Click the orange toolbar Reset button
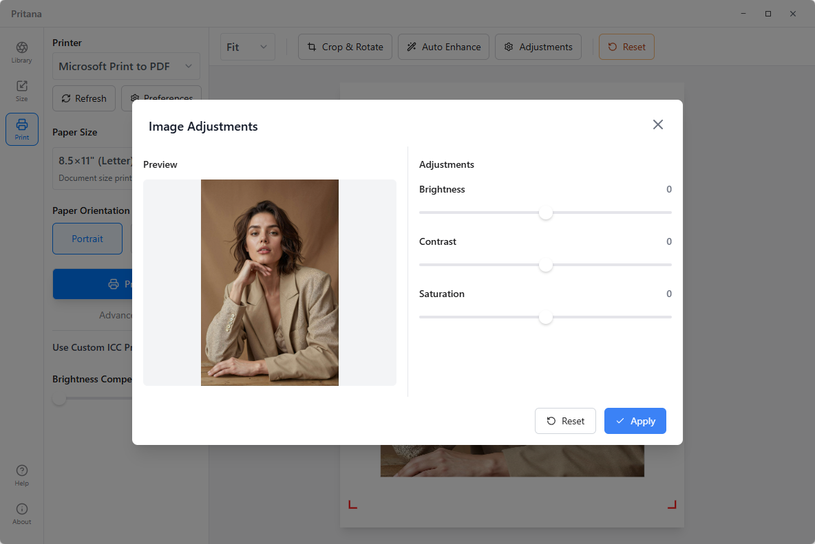Screen dimensions: 815x544 click(x=626, y=47)
